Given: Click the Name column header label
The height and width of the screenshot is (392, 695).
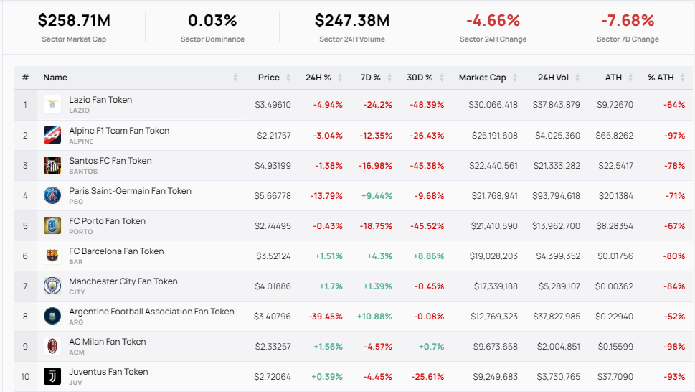Looking at the screenshot, I should pos(55,78).
